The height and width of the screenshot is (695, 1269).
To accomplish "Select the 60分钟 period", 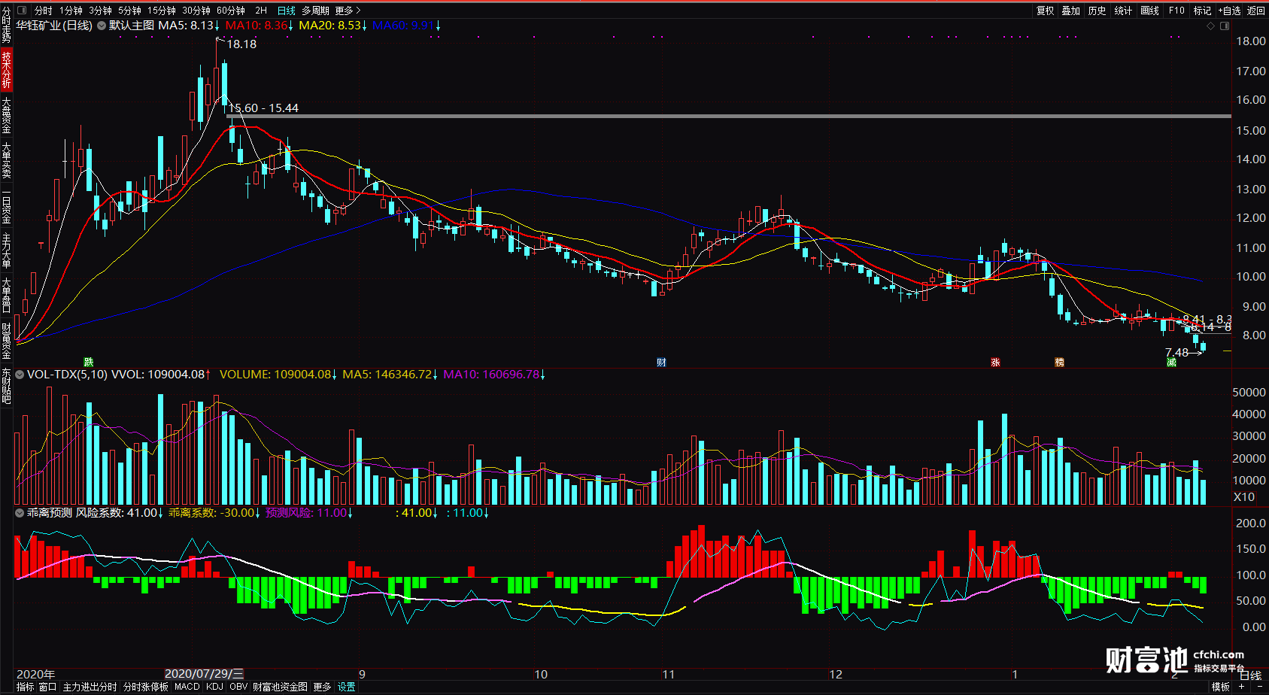I will click(x=231, y=11).
